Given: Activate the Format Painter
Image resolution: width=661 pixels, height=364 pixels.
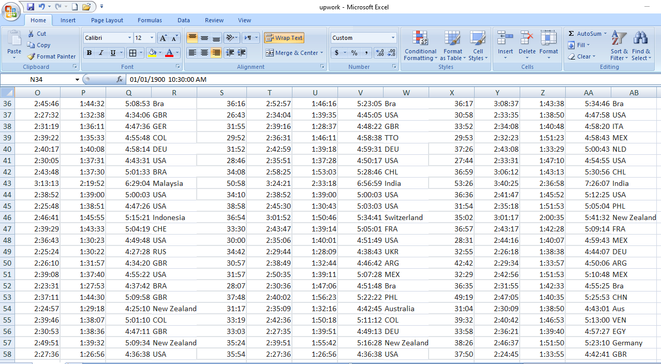Looking at the screenshot, I should pos(51,56).
